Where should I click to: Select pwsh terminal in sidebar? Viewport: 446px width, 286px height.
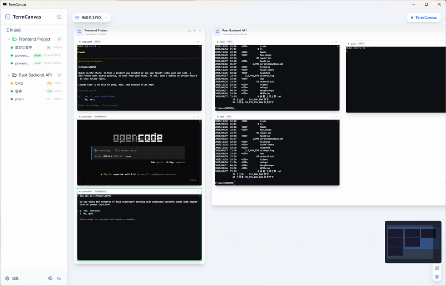tap(36, 99)
